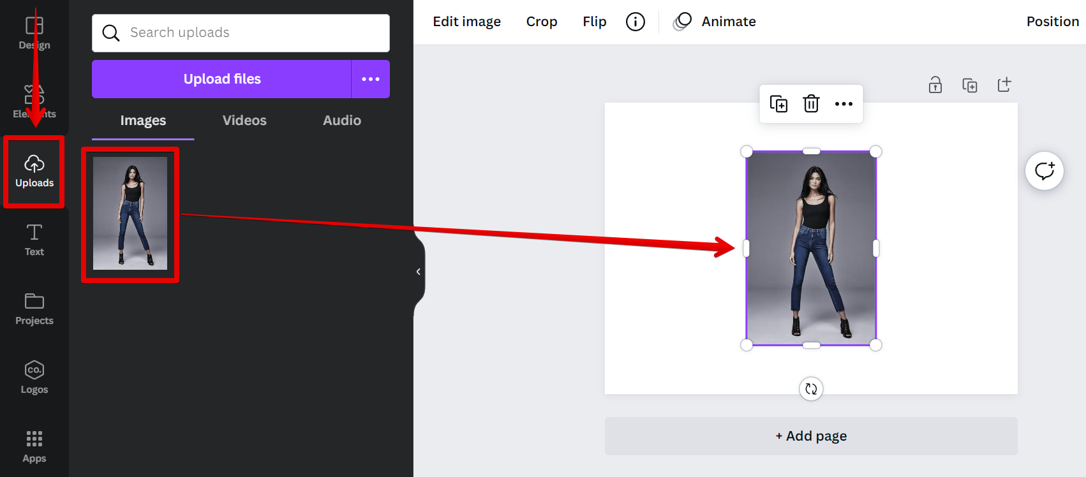Duplicate the selected image via floating toolbar

tap(778, 103)
